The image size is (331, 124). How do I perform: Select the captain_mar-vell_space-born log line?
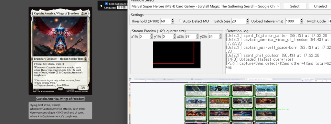(278, 49)
